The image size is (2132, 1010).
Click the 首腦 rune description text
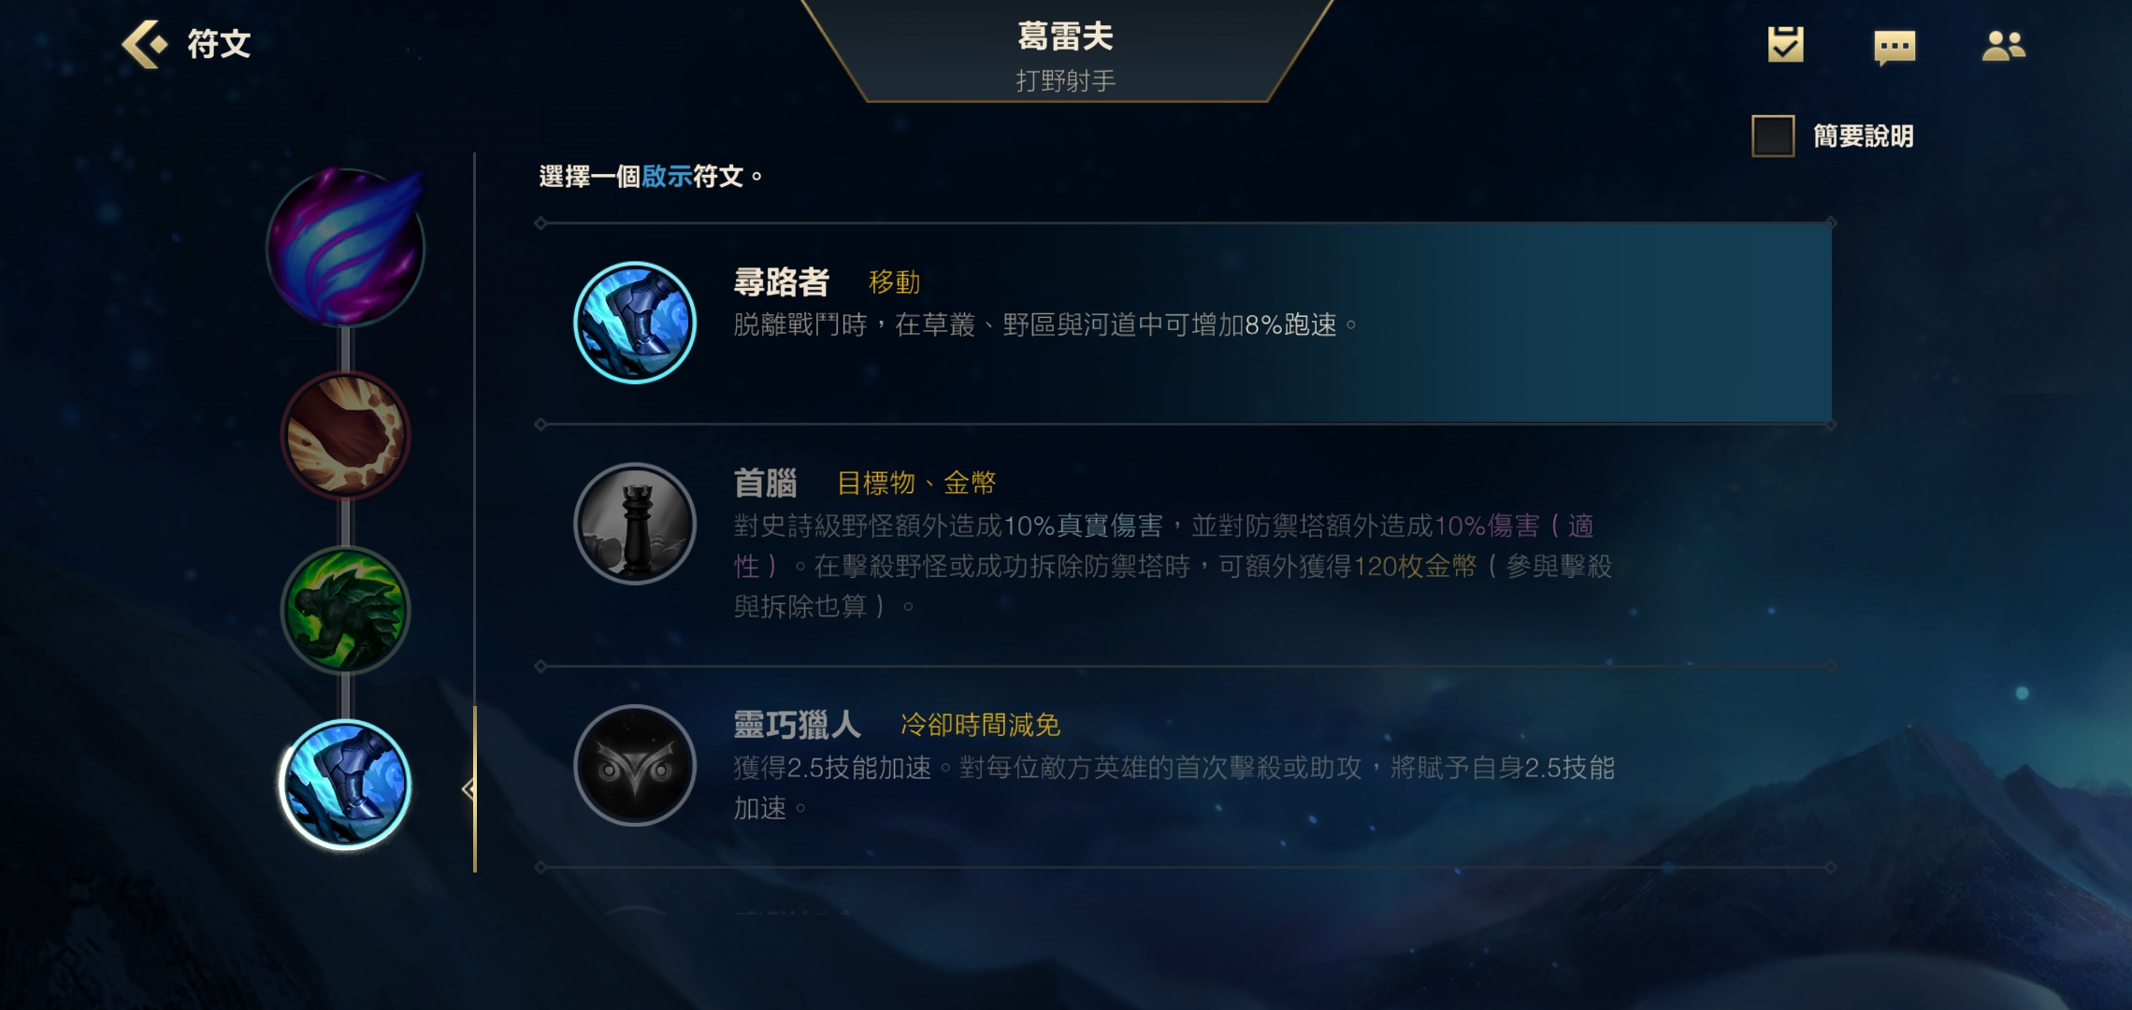click(1173, 566)
